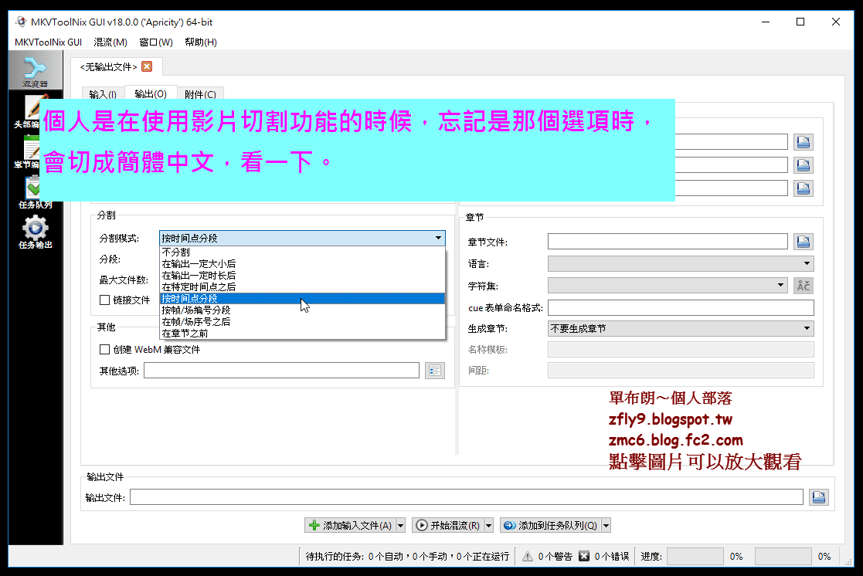Viewport: 863px width, 576px height.
Task: Focus the cue 表单命名格式 input field
Action: coord(681,307)
